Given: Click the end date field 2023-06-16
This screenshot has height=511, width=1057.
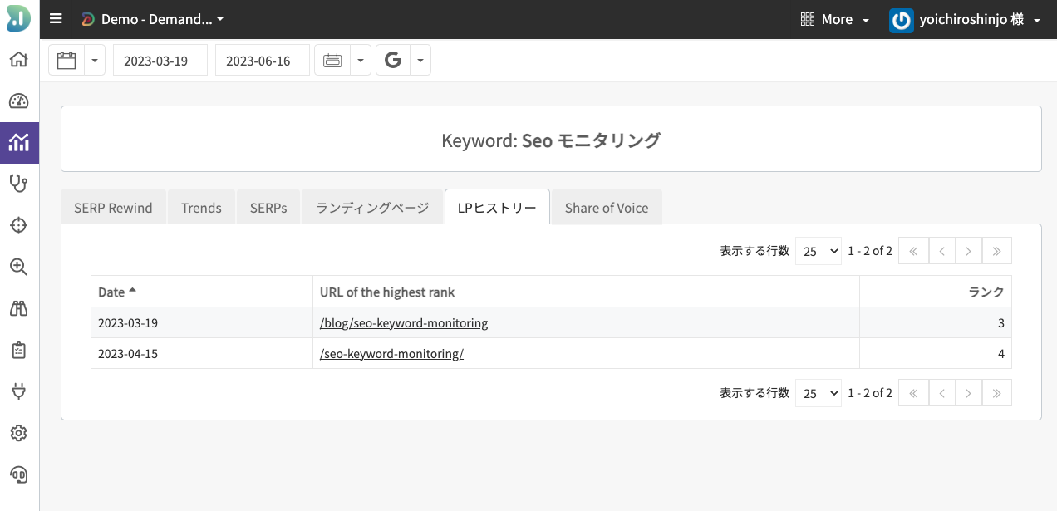Looking at the screenshot, I should [x=263, y=60].
